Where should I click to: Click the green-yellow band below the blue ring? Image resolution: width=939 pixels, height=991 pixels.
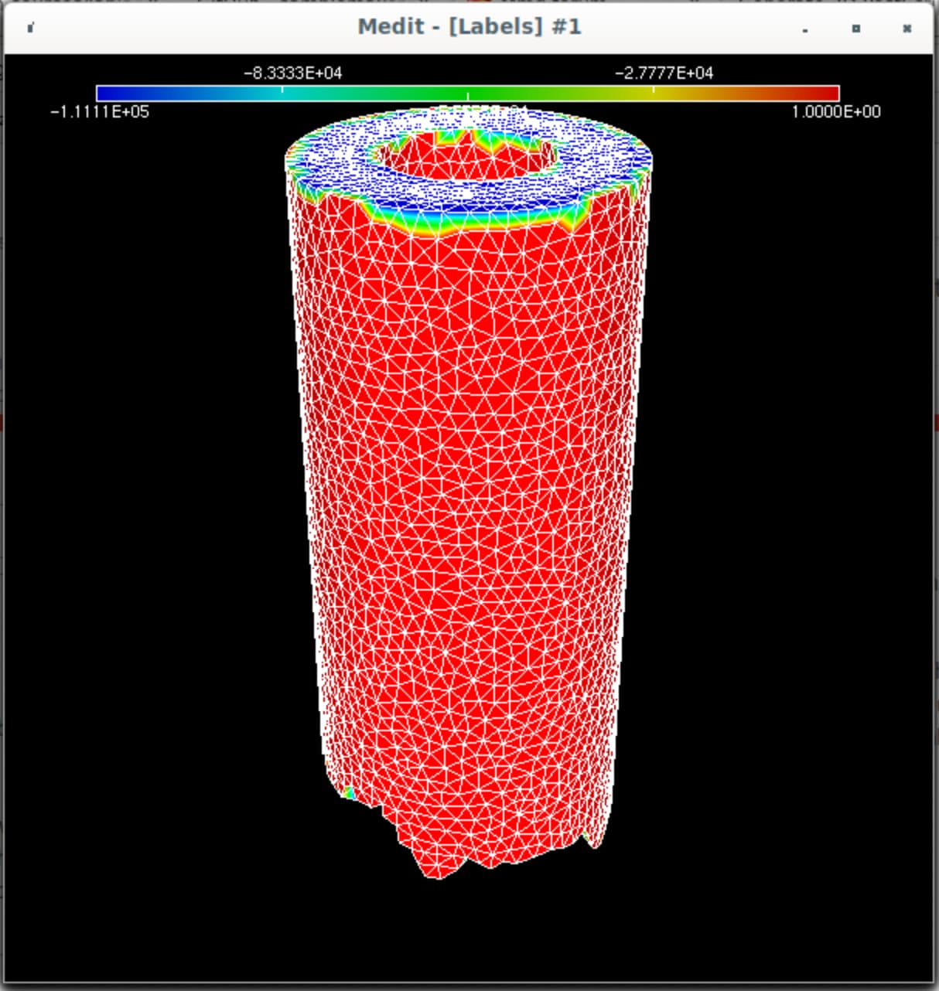464,220
